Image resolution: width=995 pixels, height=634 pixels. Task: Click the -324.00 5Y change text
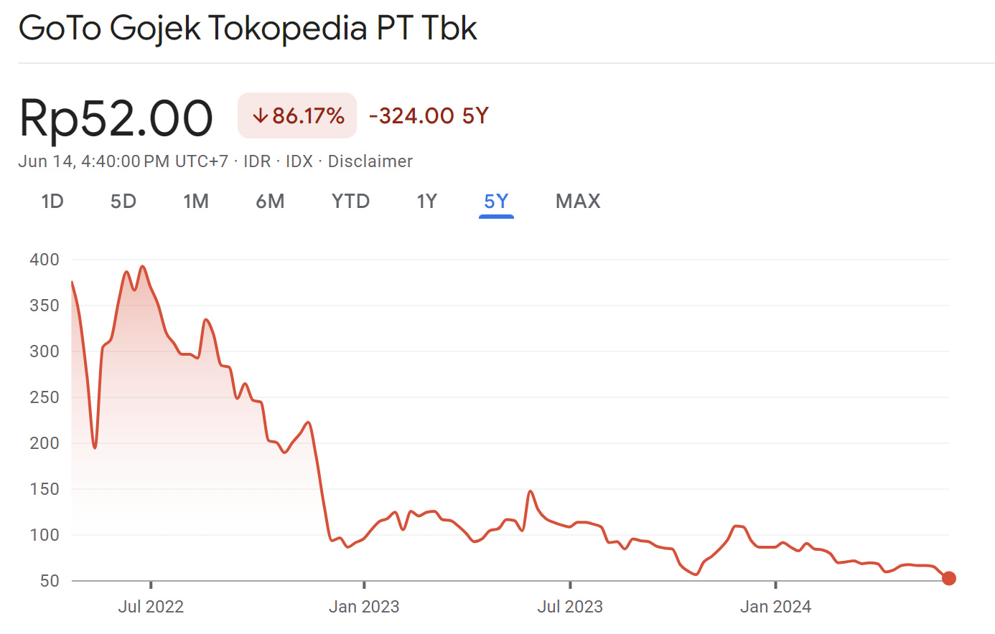coord(429,115)
